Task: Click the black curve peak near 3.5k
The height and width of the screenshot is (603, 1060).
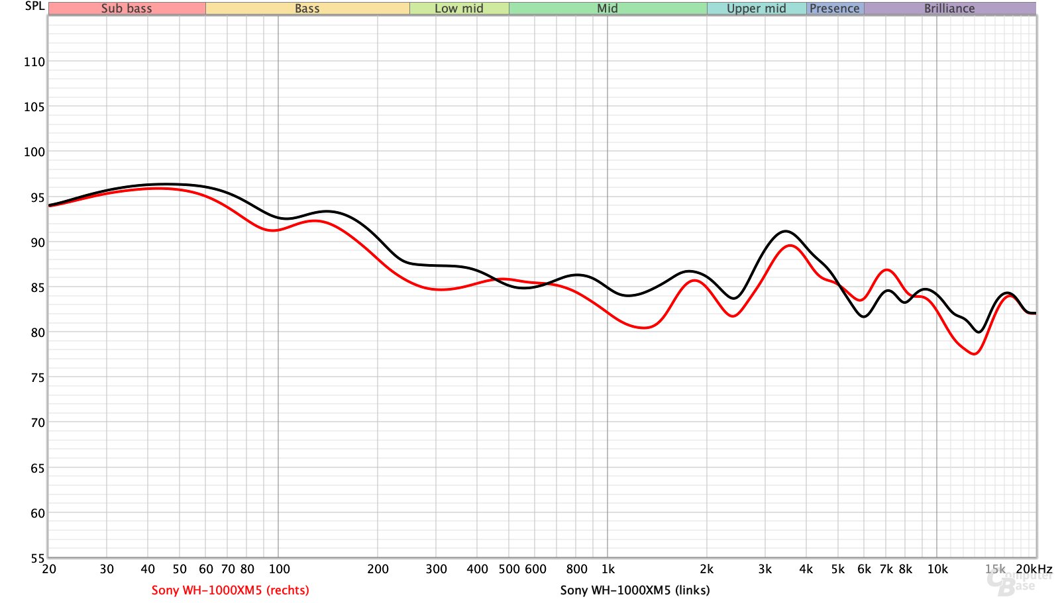Action: tap(786, 231)
